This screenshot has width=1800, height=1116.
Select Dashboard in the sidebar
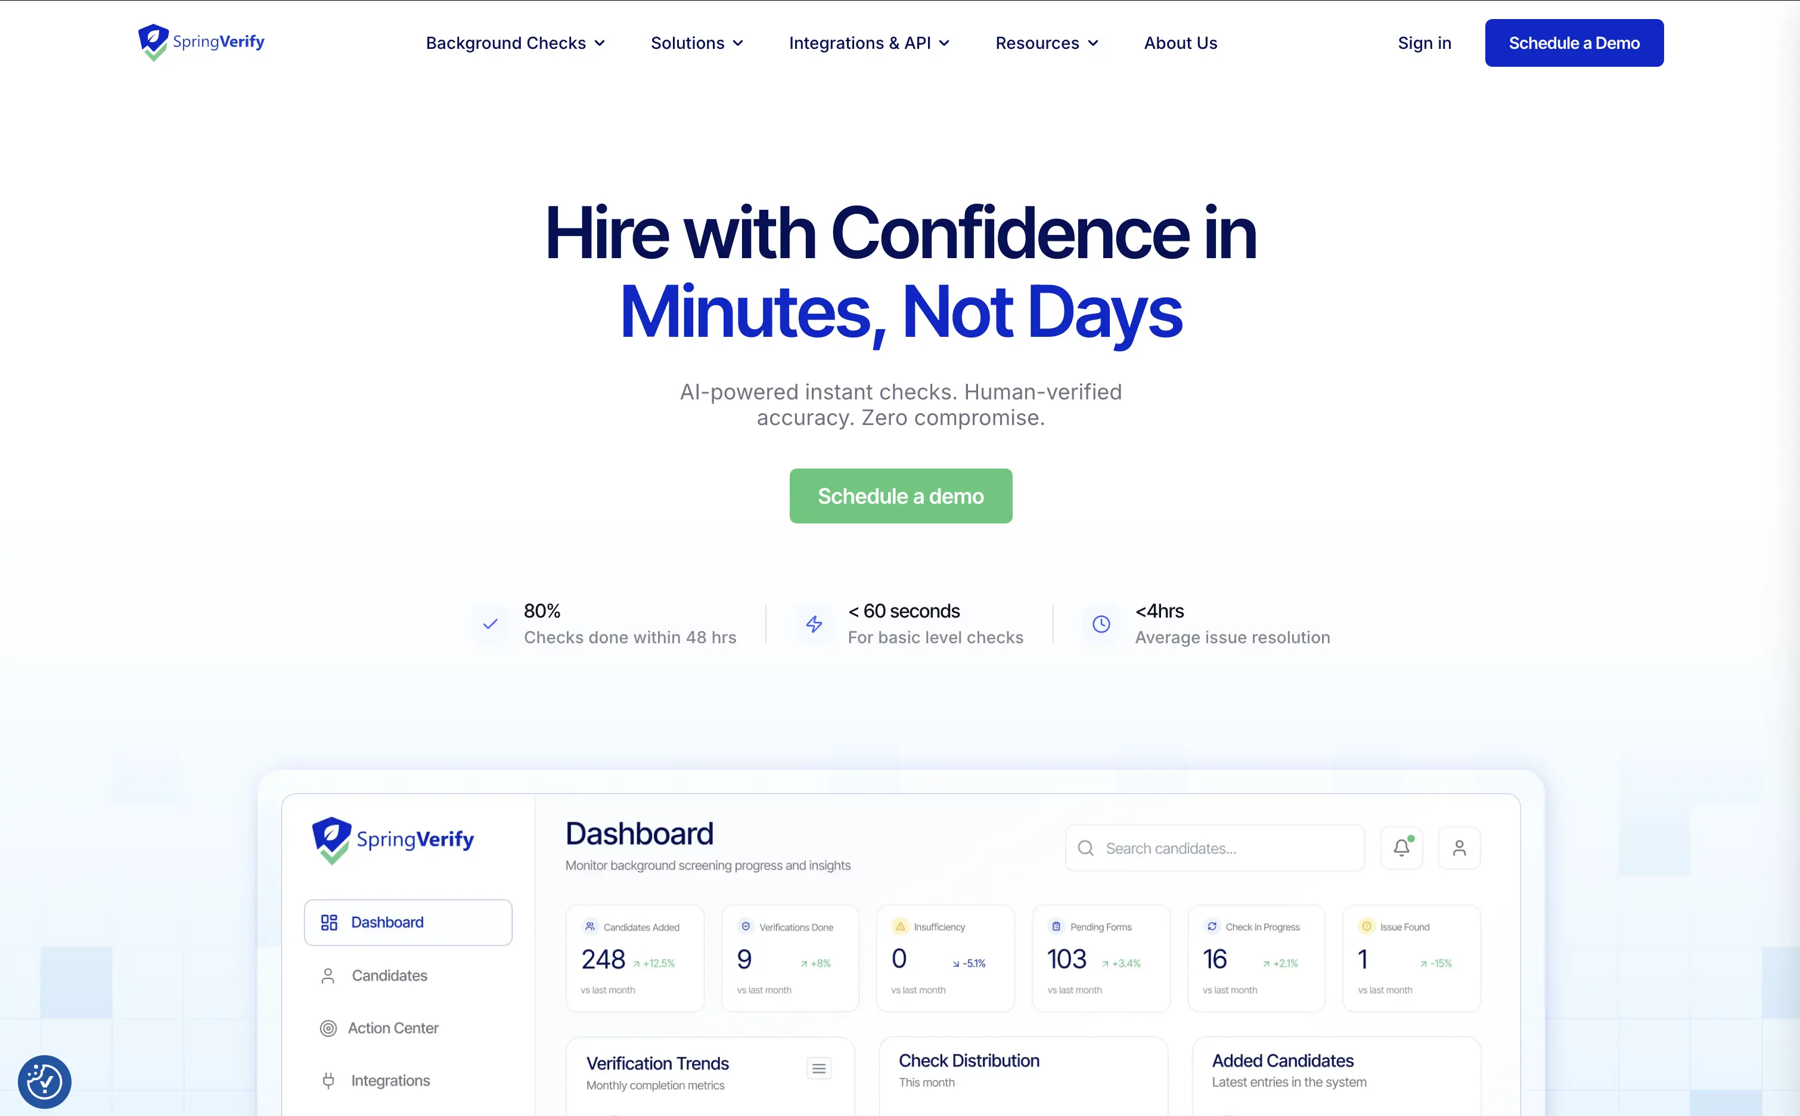point(408,922)
